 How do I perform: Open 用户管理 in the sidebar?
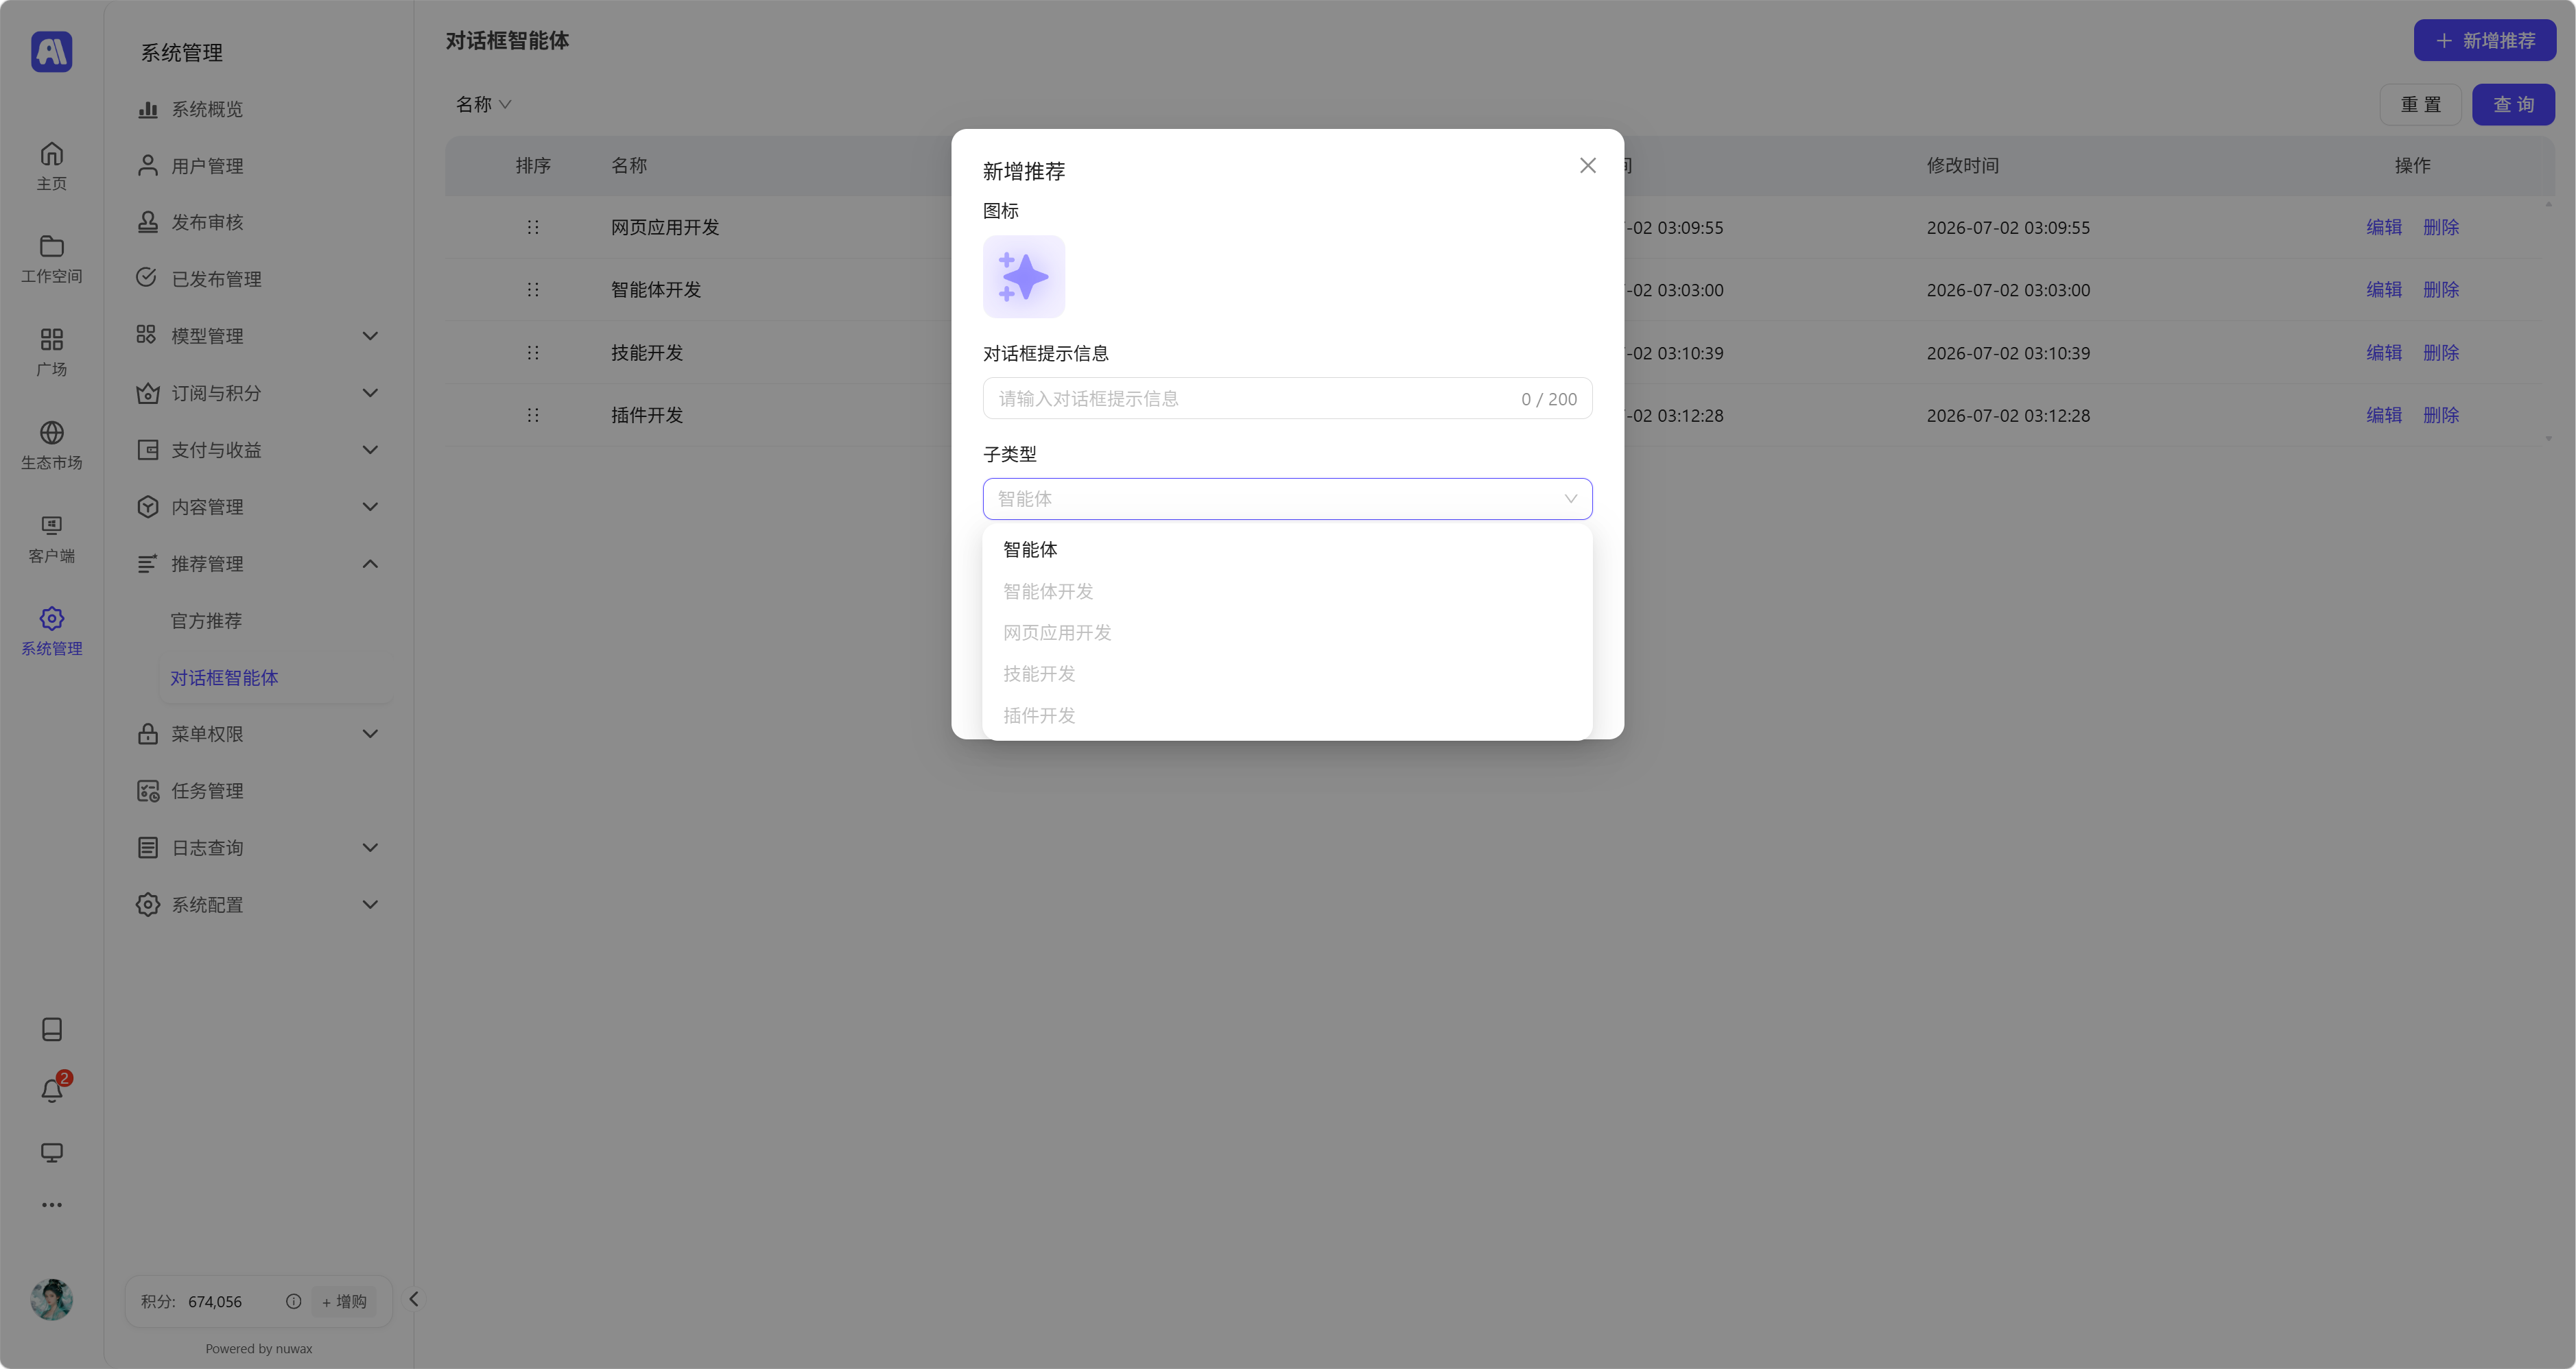point(258,166)
